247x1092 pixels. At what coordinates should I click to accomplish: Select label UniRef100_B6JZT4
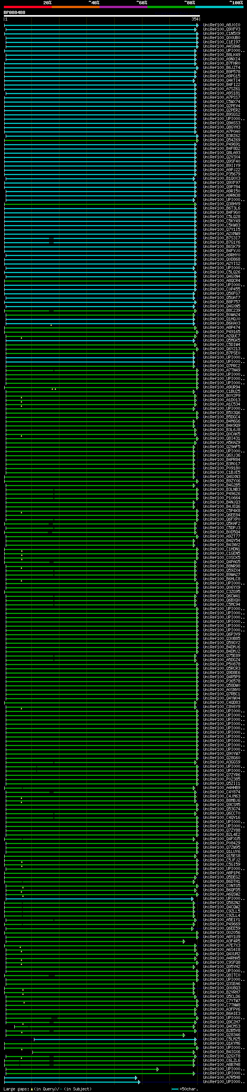click(x=222, y=67)
